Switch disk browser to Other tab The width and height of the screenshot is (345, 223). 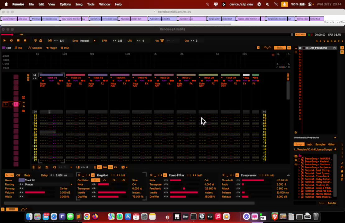(331, 145)
